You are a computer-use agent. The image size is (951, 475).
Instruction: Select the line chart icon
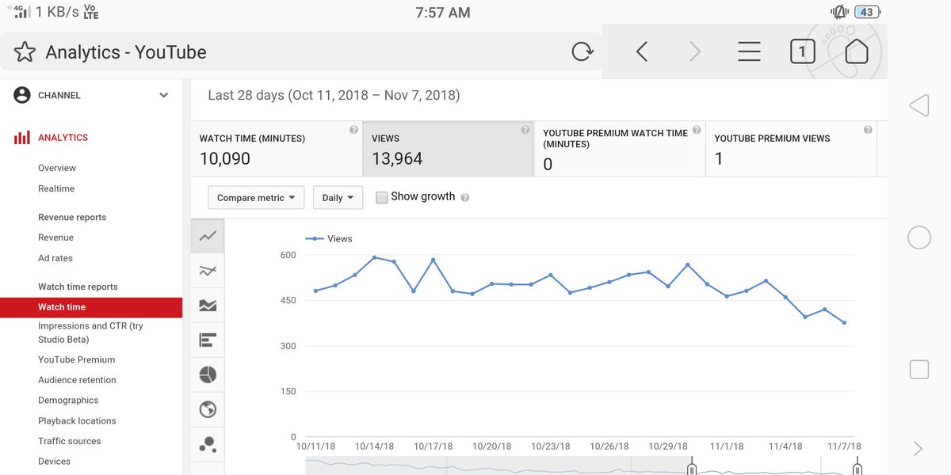[x=208, y=236]
